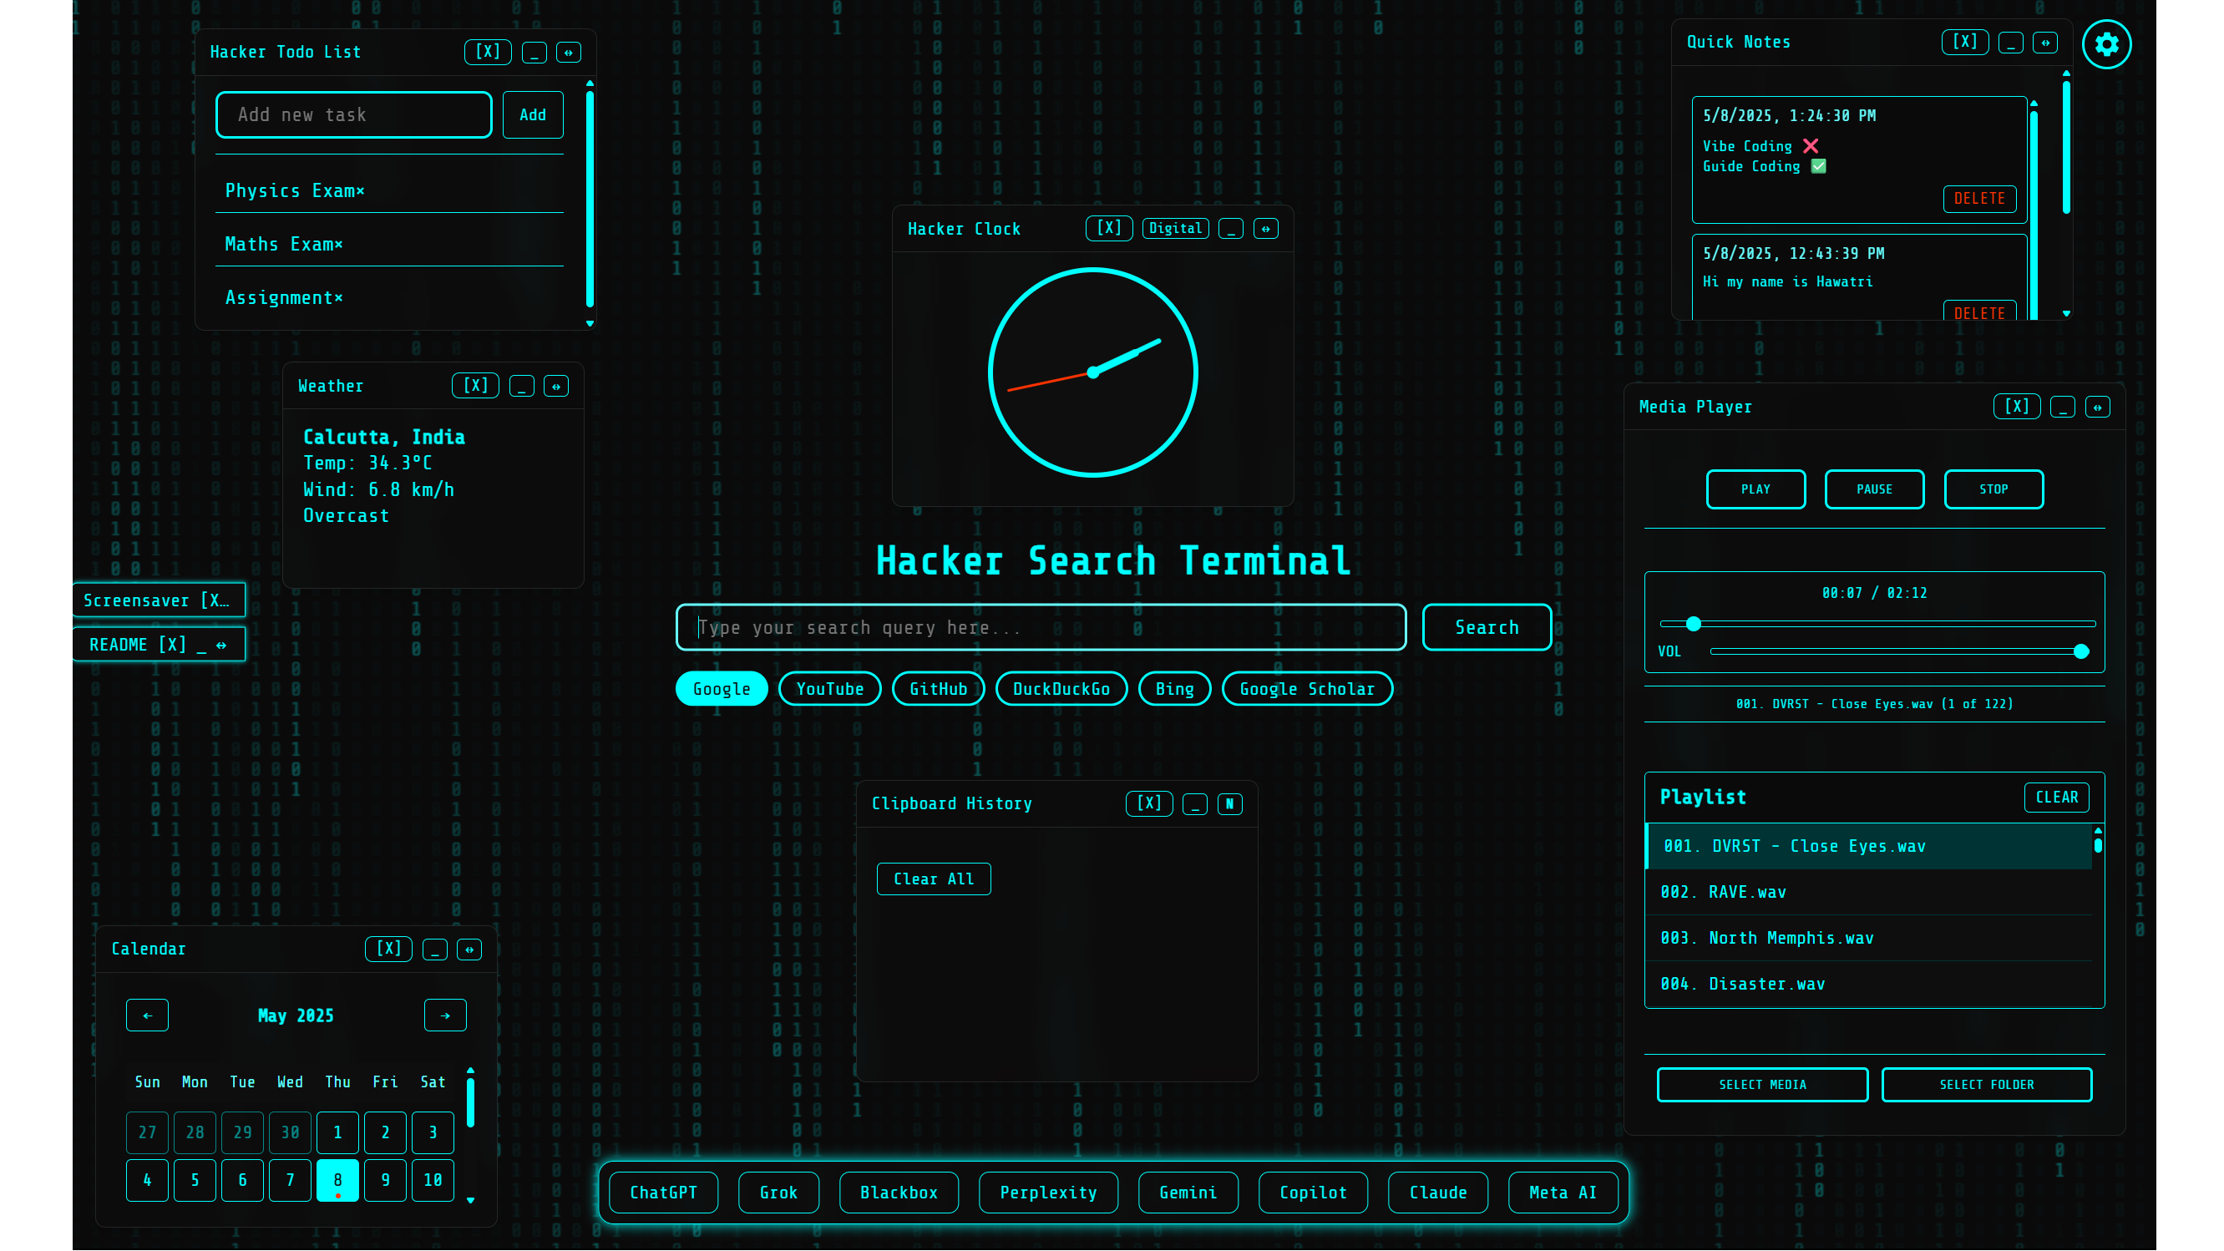The height and width of the screenshot is (1251, 2224).
Task: Minimize the Hacker Clock widget
Action: point(1231,229)
